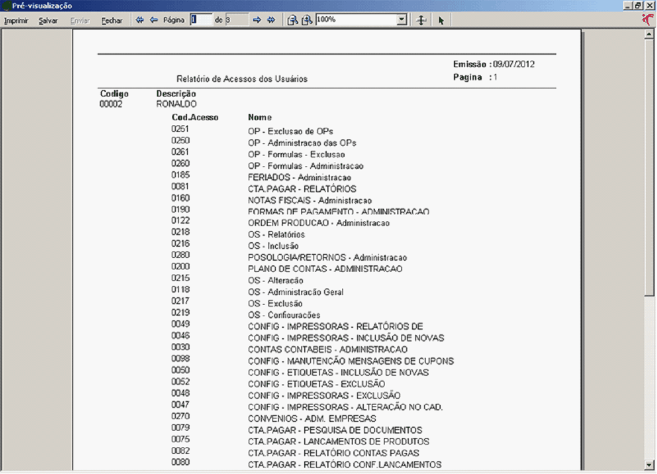Click the Pré-visualização title bar icon
Viewport: 657px width, 474px height.
click(5, 5)
